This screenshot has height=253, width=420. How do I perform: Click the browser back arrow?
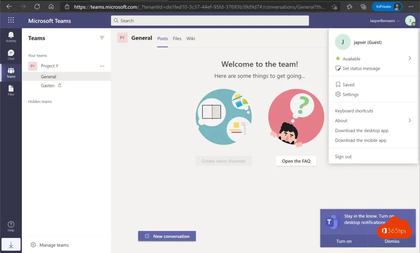click(x=9, y=7)
